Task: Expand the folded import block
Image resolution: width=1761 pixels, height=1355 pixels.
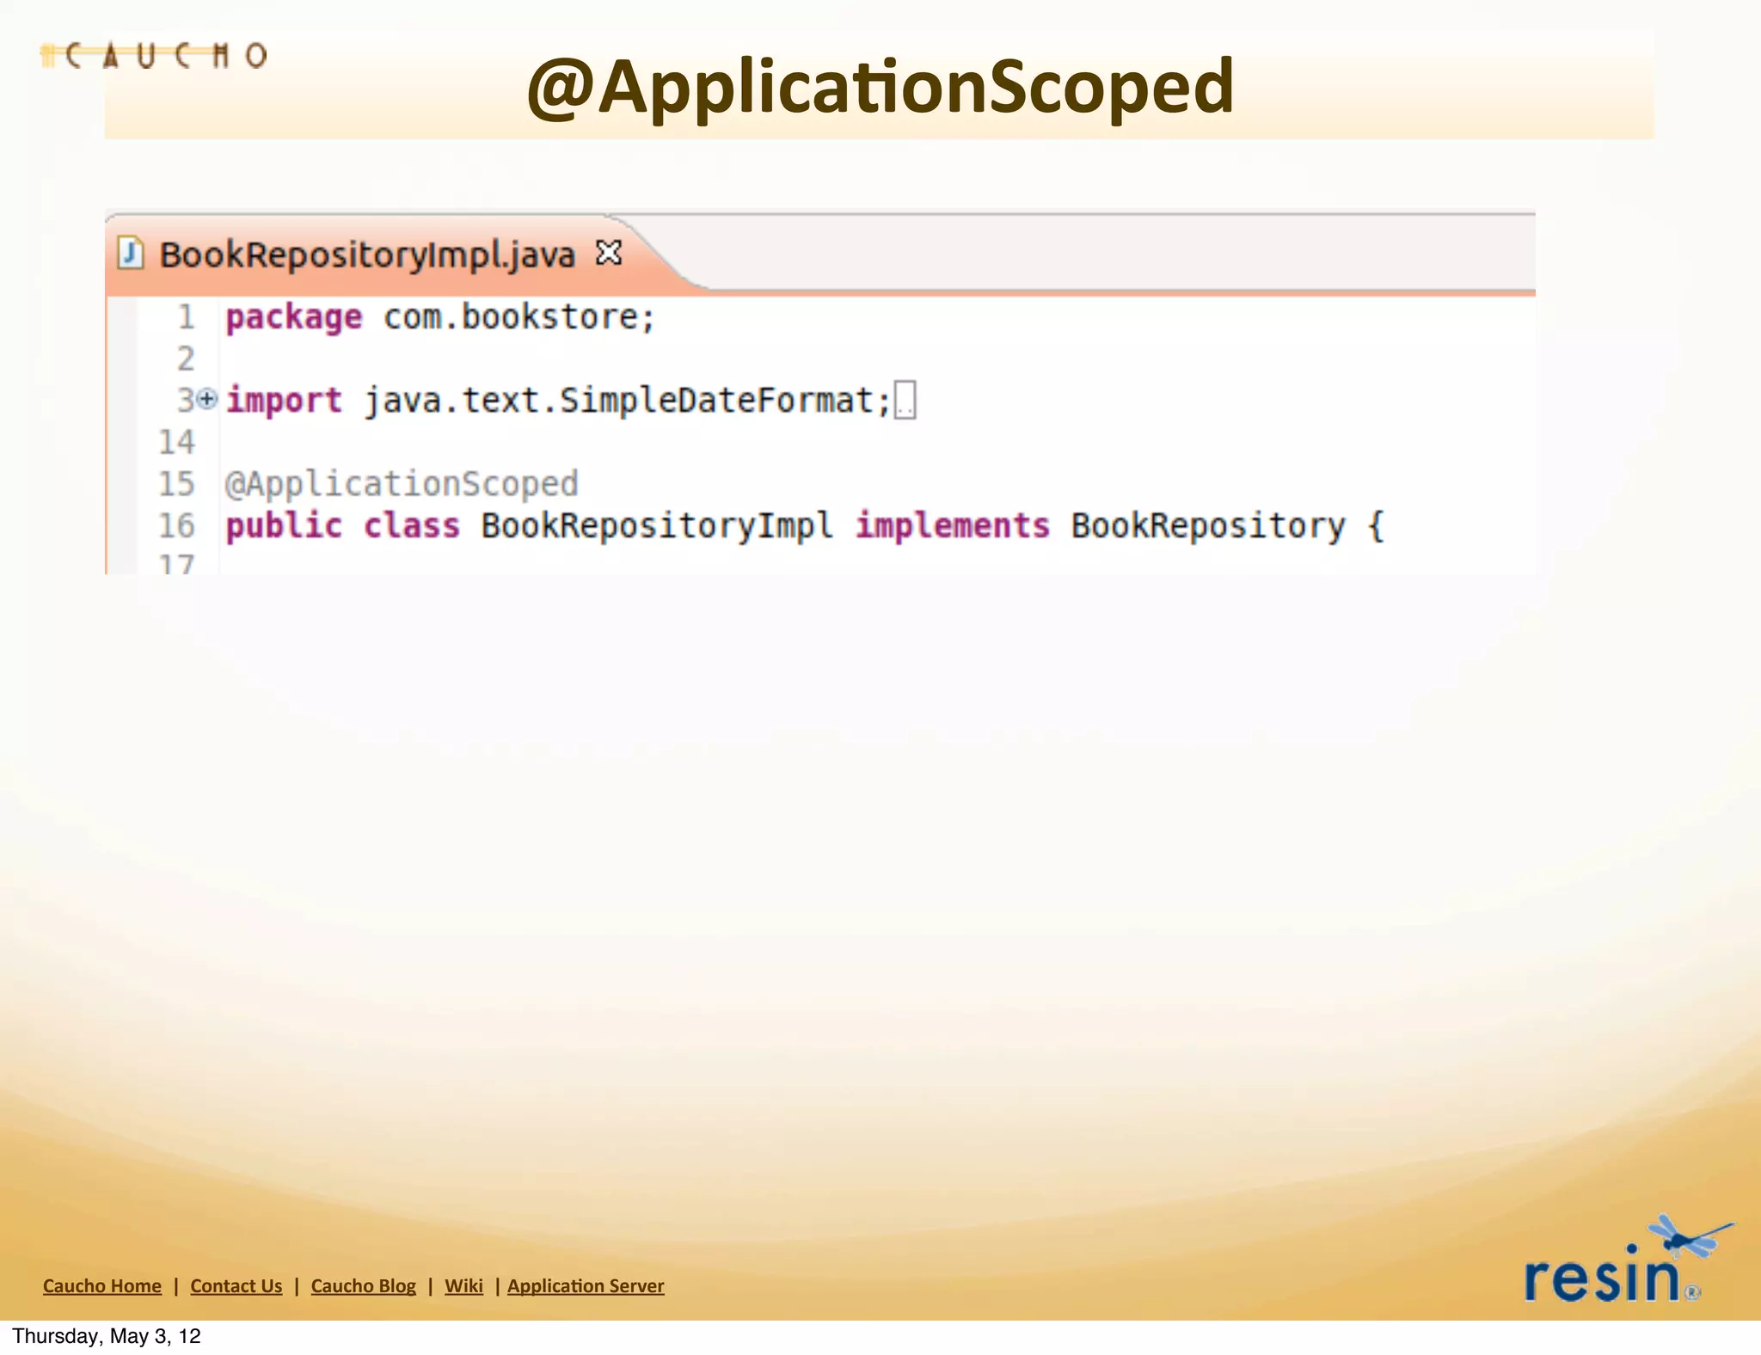Action: click(x=207, y=399)
